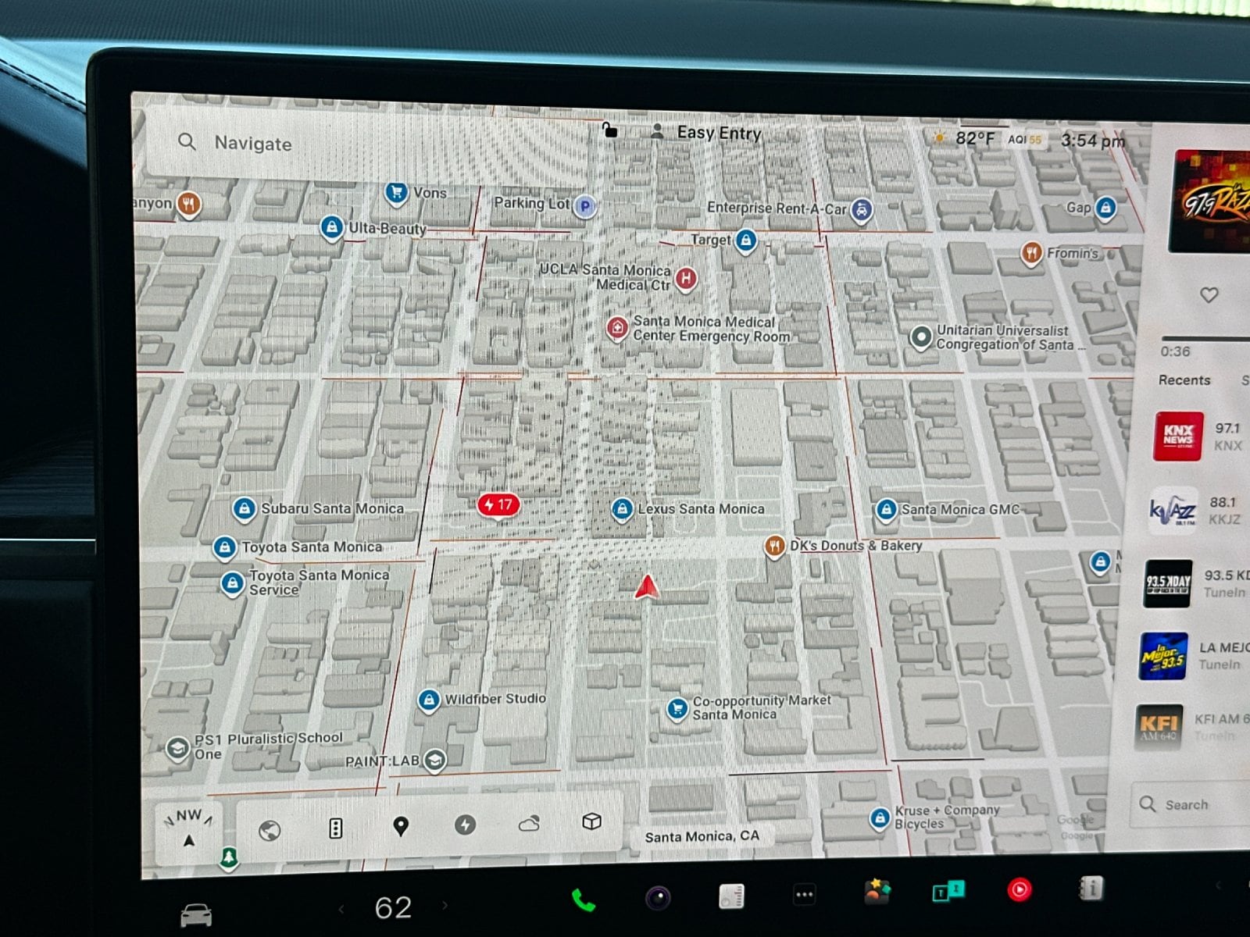Play the 97.1 KNX News station
This screenshot has width=1250, height=937.
pos(1201,436)
